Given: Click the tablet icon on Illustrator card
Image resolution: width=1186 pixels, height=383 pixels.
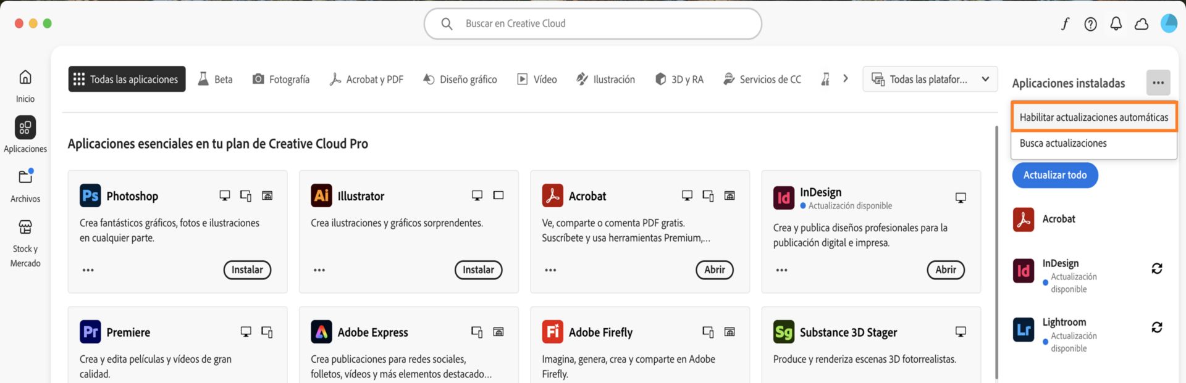Looking at the screenshot, I should pyautogui.click(x=498, y=196).
